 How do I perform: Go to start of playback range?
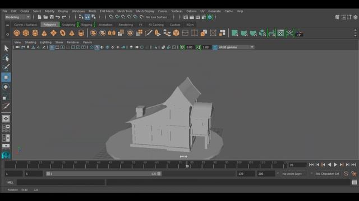pos(311,165)
